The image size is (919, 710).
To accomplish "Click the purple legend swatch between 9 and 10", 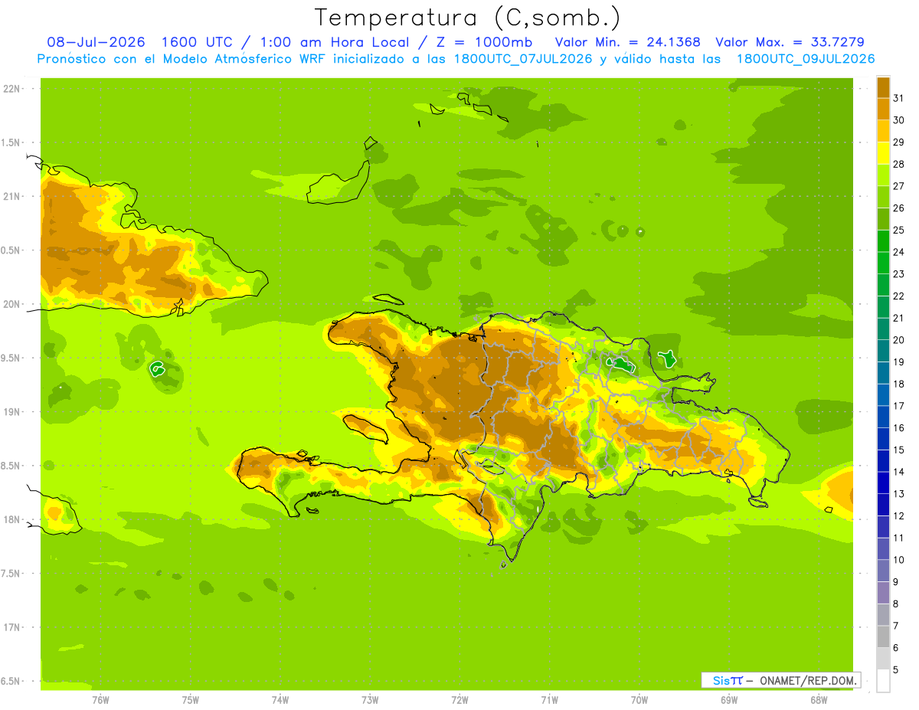I will point(883,571).
